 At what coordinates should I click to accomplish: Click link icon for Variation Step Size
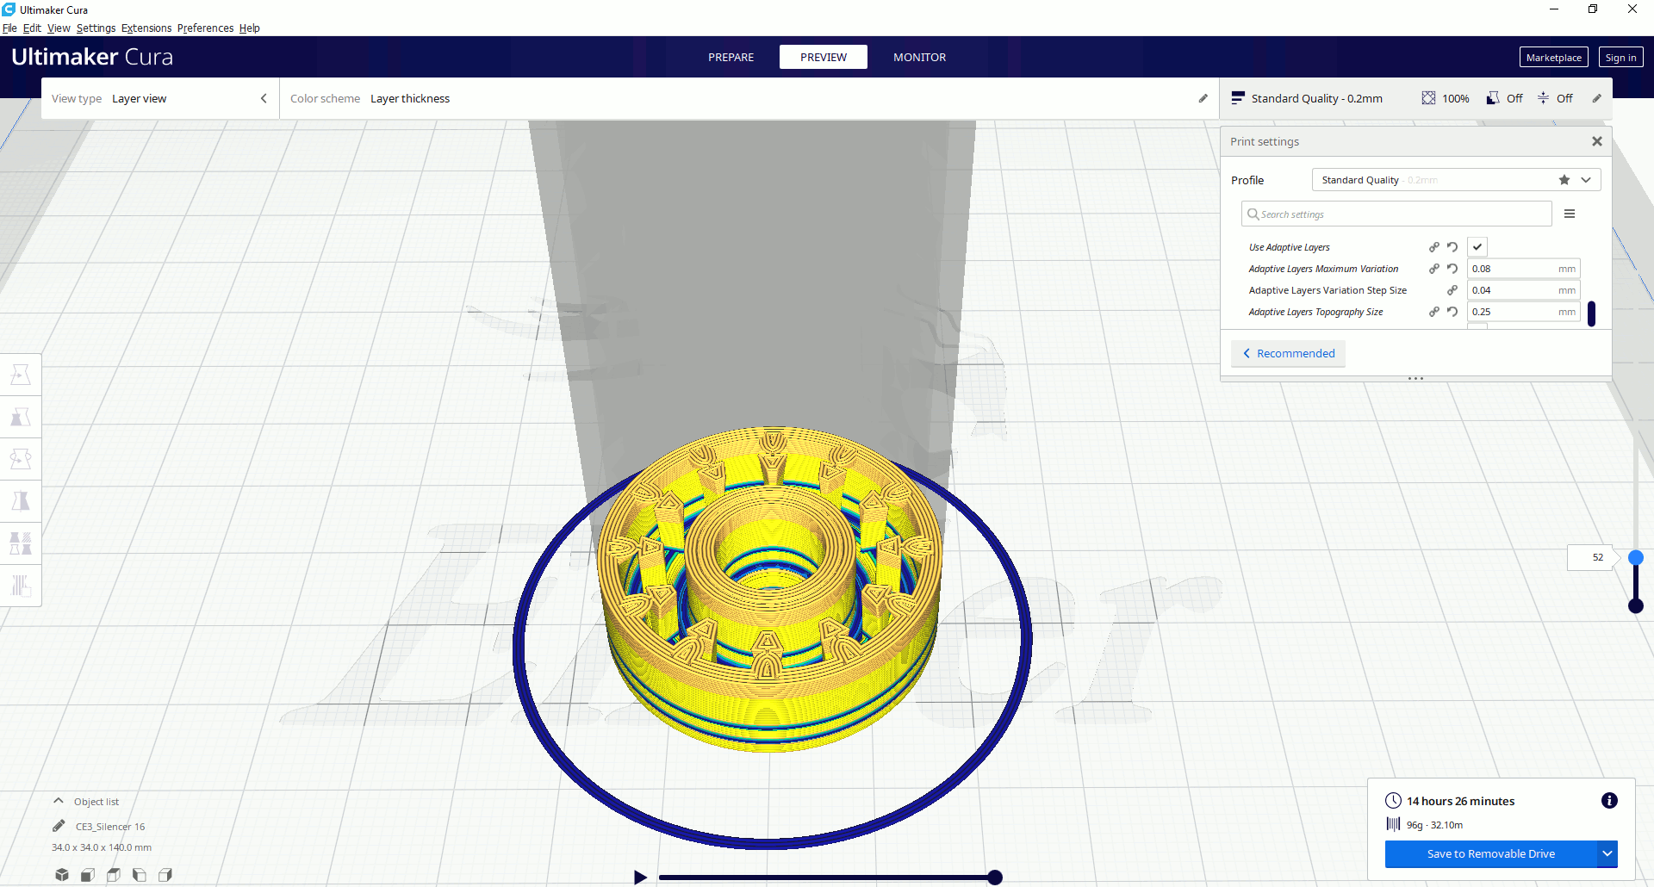click(x=1452, y=290)
